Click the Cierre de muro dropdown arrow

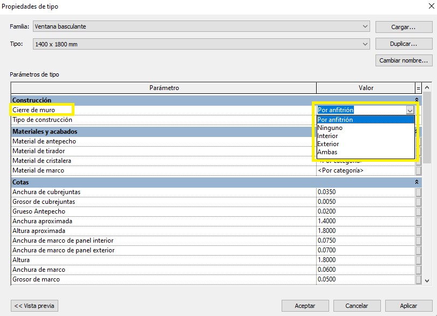[x=410, y=110]
